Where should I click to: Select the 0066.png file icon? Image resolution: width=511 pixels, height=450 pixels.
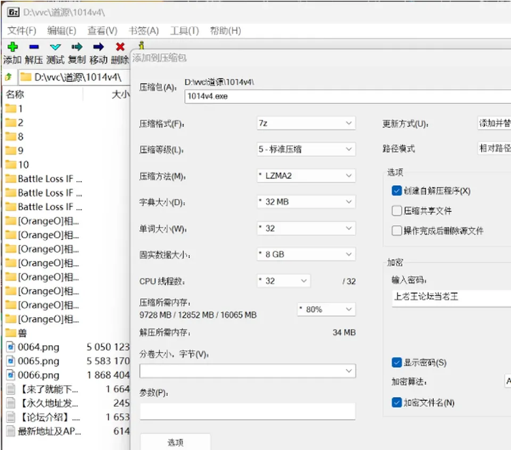click(x=11, y=375)
